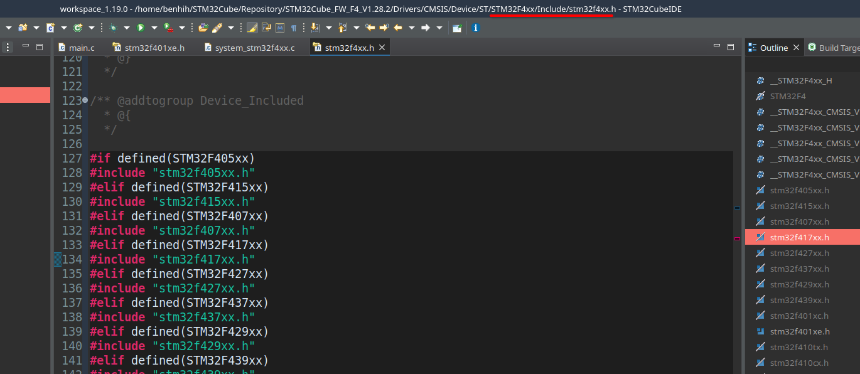Select stm32f401xc.h in the Outline

pos(802,316)
